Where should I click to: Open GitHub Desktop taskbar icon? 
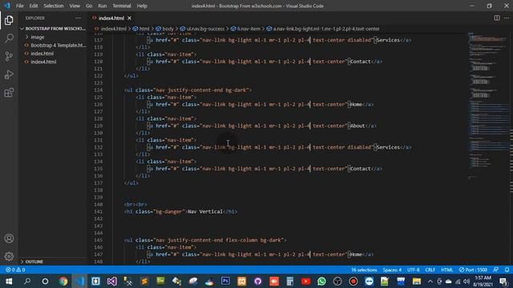click(258, 281)
